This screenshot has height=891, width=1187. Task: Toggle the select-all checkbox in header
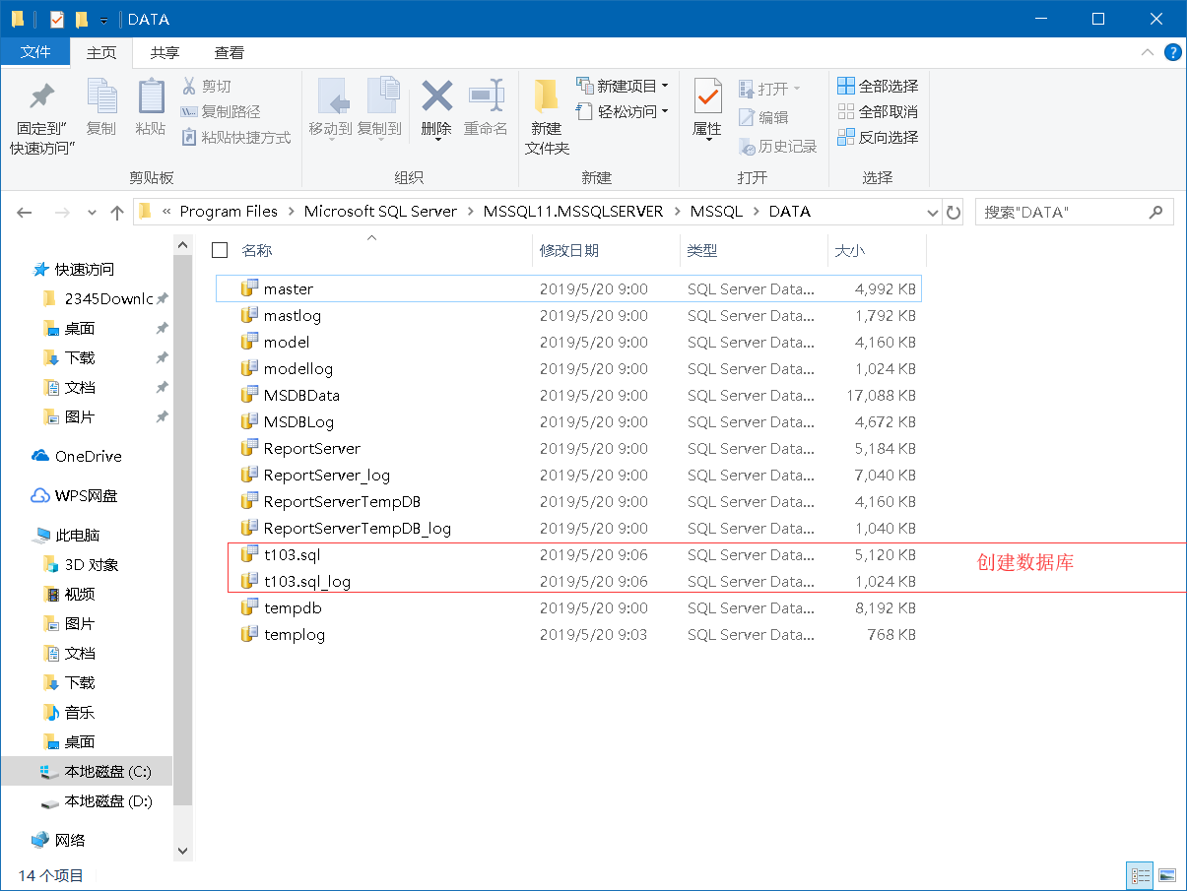coord(220,250)
